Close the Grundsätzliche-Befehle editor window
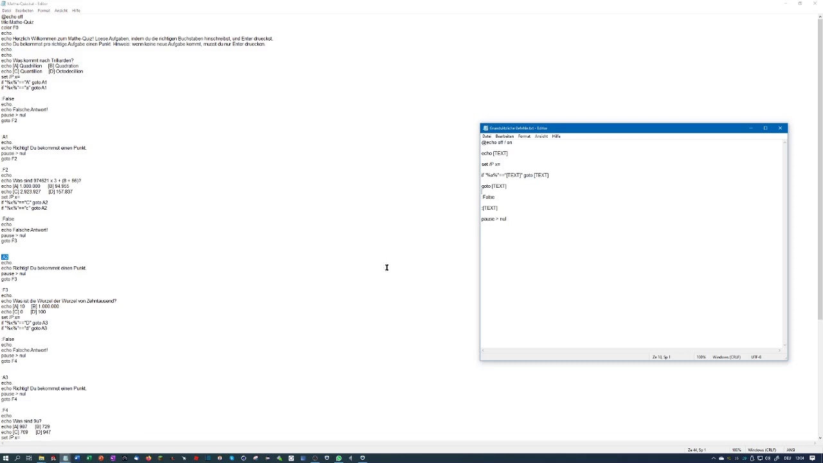 (780, 128)
